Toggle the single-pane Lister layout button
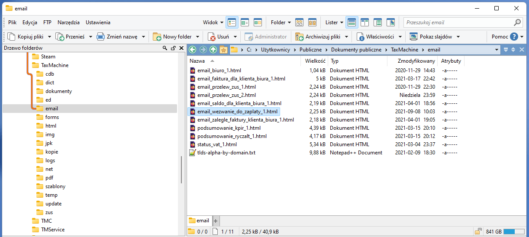 point(352,22)
